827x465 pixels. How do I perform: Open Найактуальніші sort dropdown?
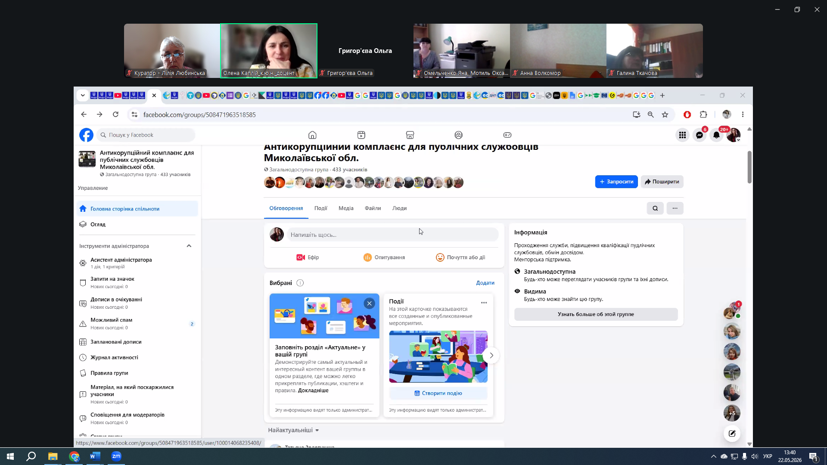(x=293, y=430)
